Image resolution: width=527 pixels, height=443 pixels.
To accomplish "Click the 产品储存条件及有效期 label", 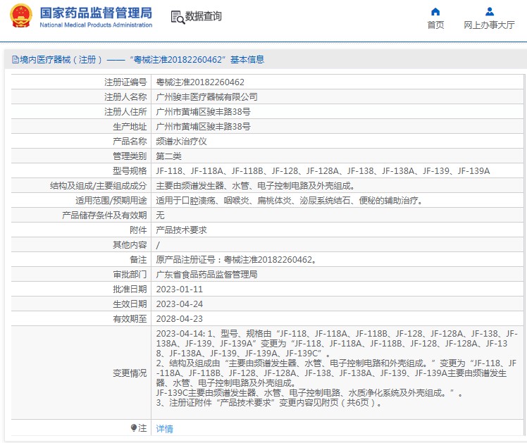I will click(104, 216).
